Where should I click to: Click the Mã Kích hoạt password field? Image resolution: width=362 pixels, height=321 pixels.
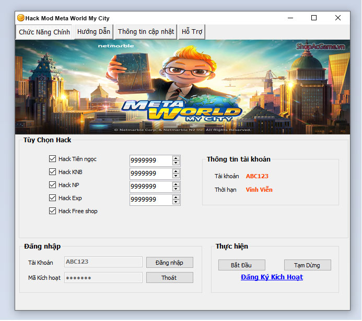[x=103, y=278]
